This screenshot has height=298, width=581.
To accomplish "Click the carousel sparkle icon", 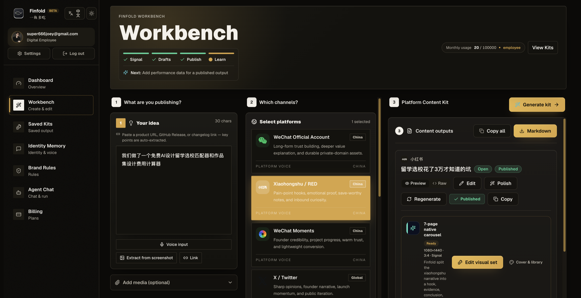I will 413,228.
